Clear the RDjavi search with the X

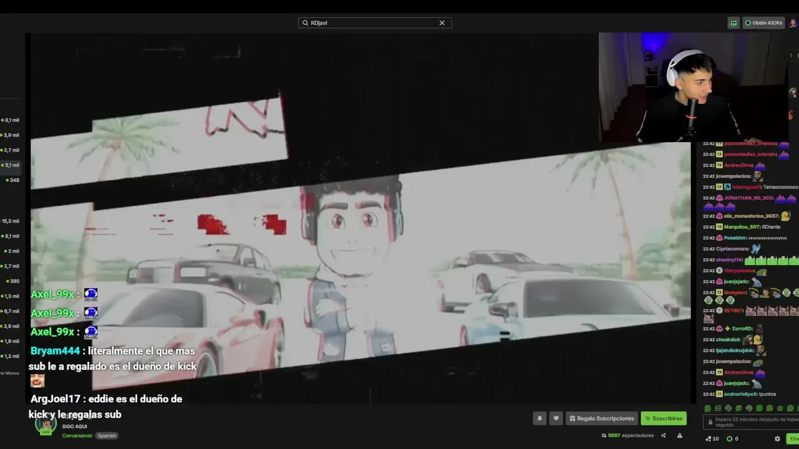point(442,23)
